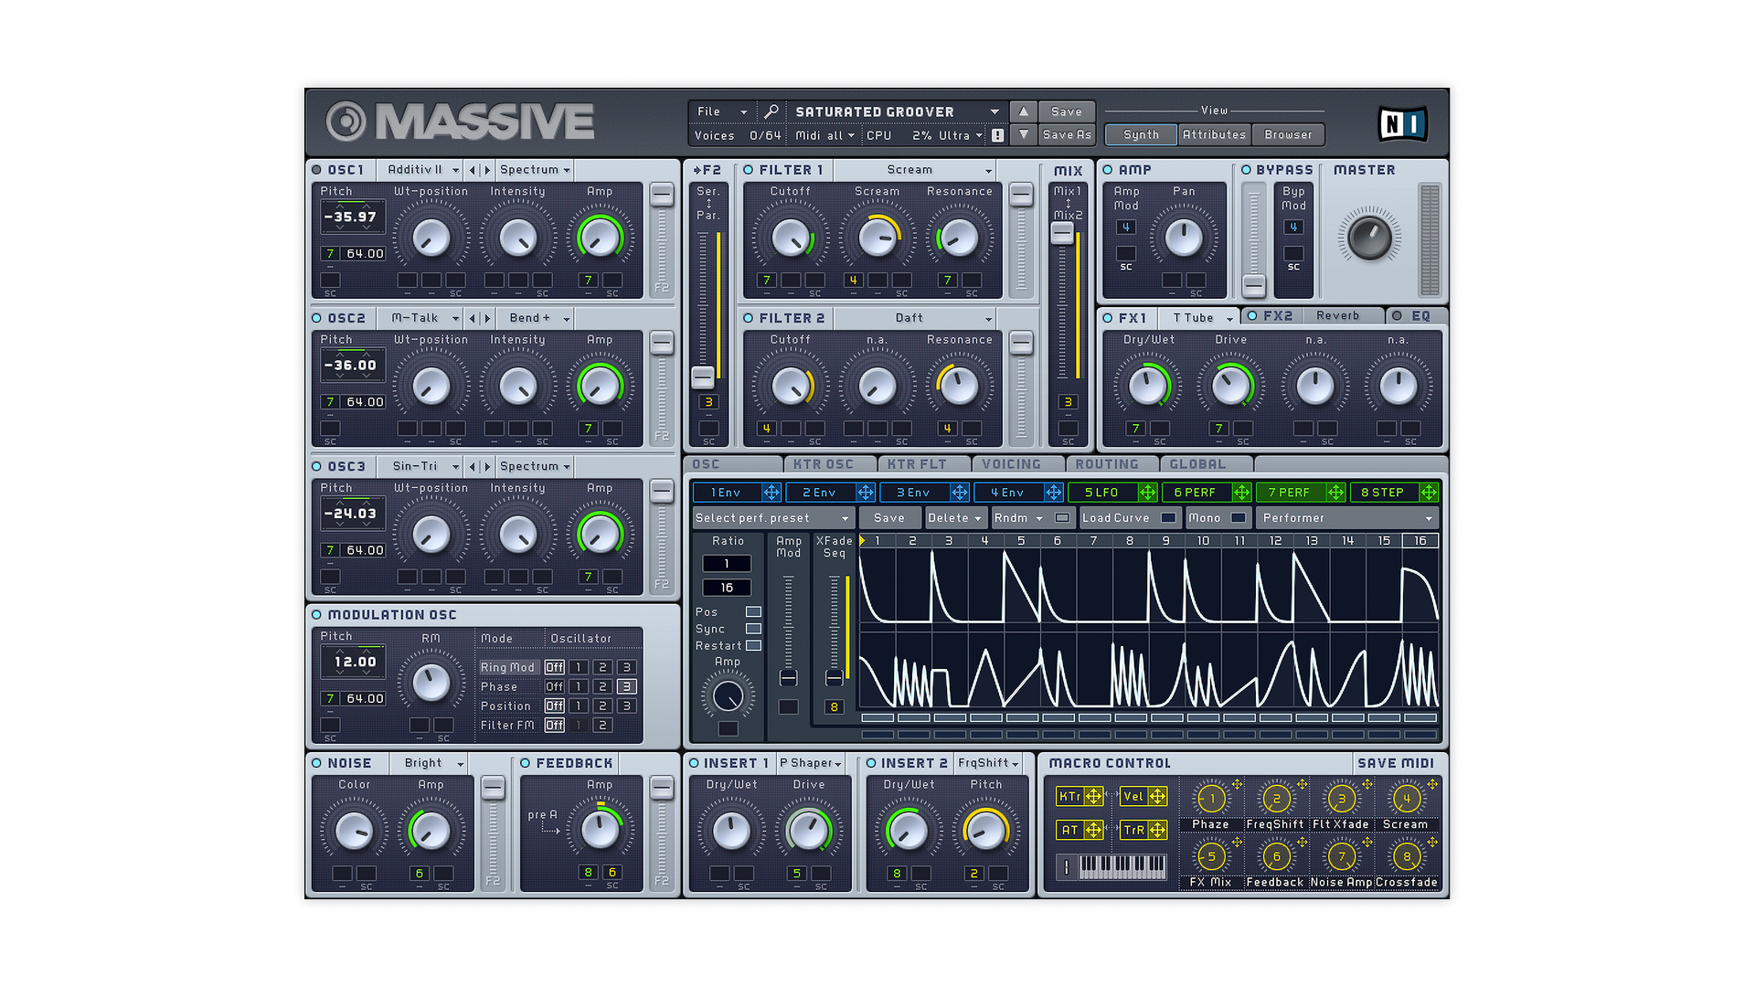Toggle Sync in the XFade Seq controls

coord(754,629)
